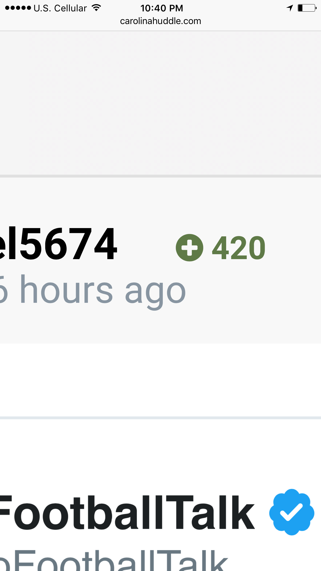The width and height of the screenshot is (321, 571).
Task: Tap the gray divider above username header
Action: tap(160, 176)
